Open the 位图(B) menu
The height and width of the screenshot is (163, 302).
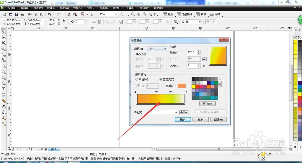click(91, 8)
